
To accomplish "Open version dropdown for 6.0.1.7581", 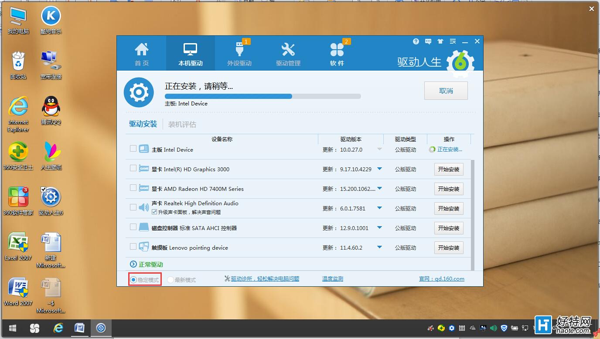I will click(x=379, y=208).
